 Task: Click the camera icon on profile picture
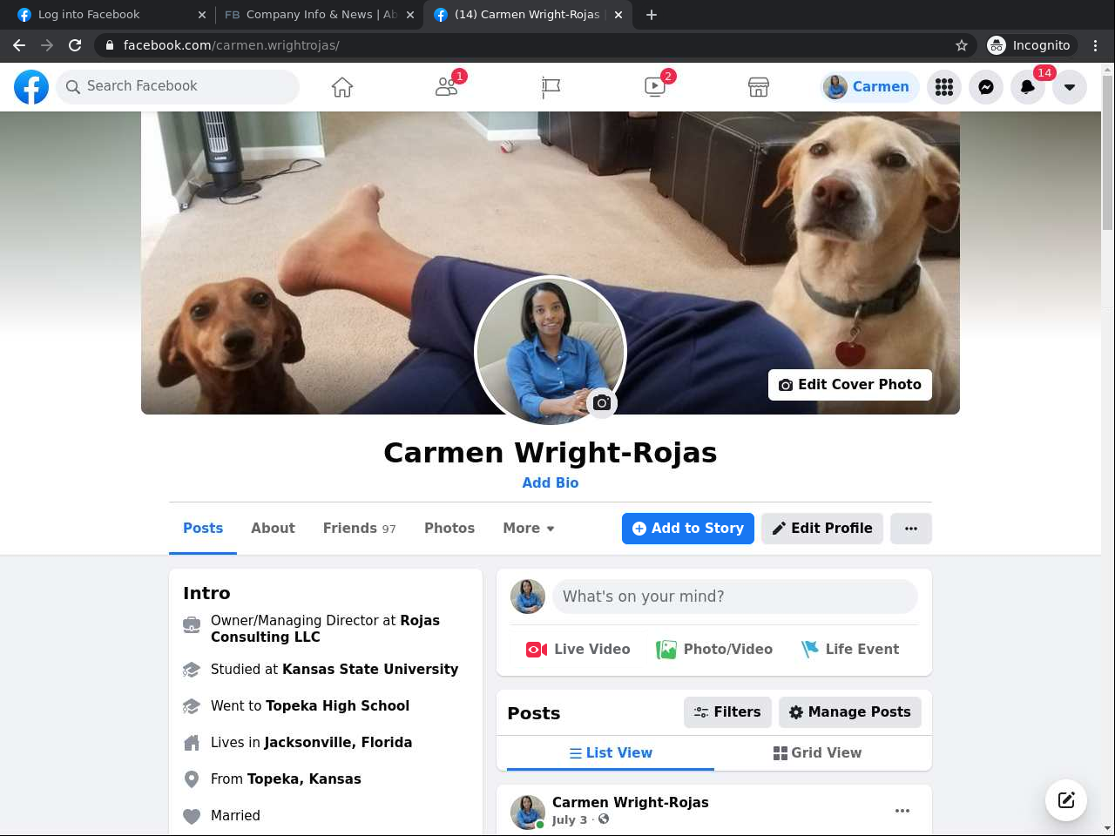(602, 402)
